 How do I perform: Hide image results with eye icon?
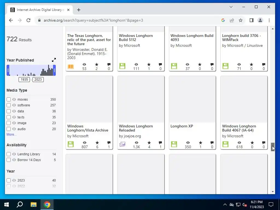click(14, 123)
